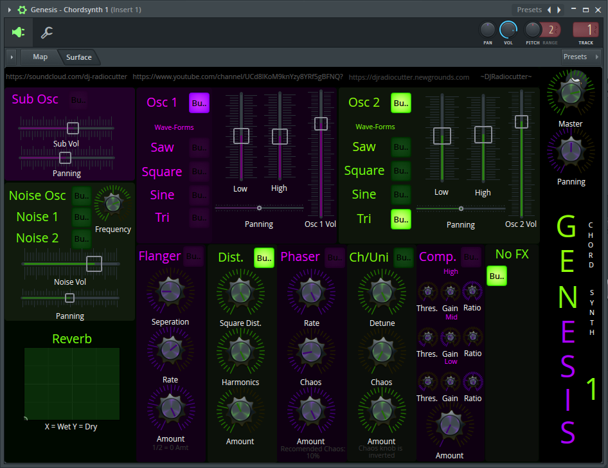Click the Osc 2 Vol fader

(521, 122)
